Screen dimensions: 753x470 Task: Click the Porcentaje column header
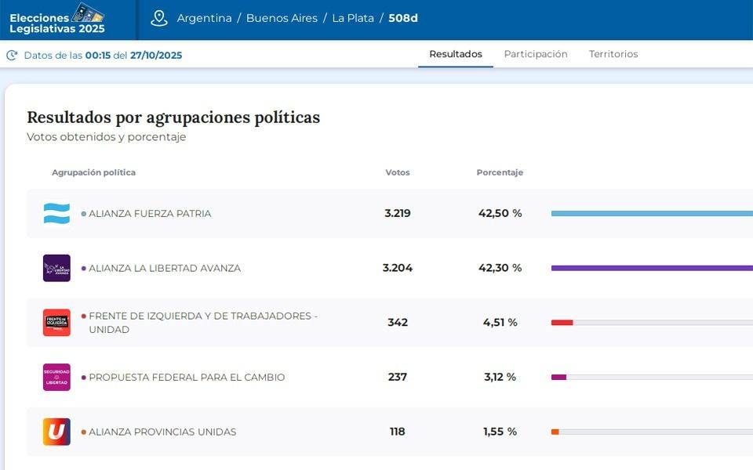pos(500,172)
